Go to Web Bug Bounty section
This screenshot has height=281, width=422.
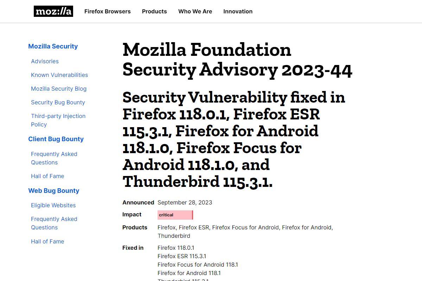pos(54,191)
